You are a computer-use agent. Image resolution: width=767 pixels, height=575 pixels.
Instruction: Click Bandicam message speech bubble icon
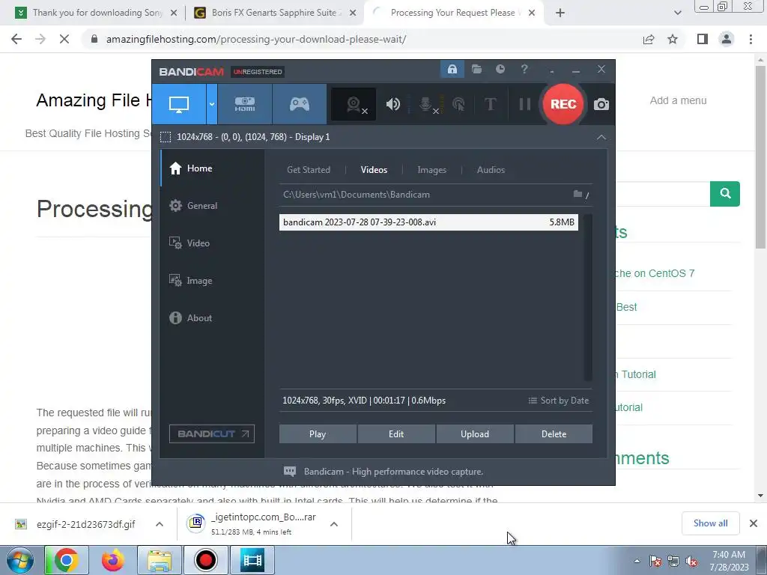[x=290, y=472]
